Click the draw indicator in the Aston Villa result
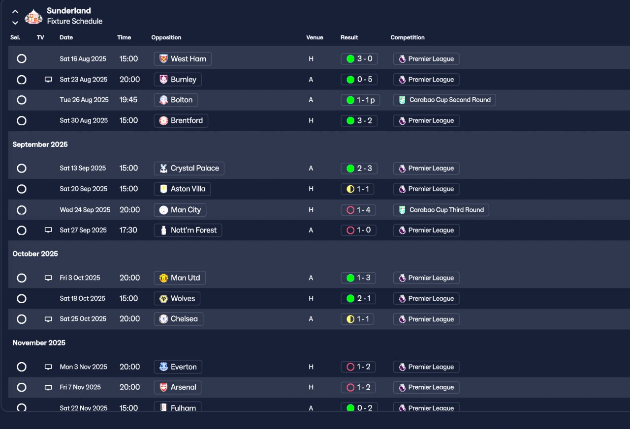630x429 pixels. (x=350, y=189)
